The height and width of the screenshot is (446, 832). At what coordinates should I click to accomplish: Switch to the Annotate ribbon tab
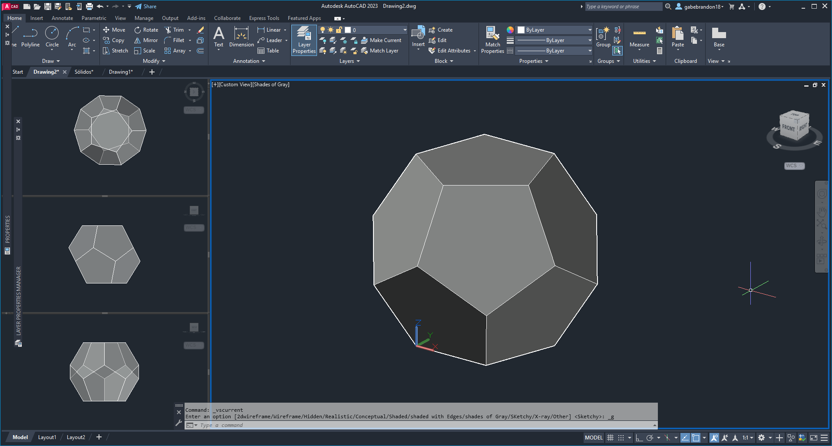point(62,18)
